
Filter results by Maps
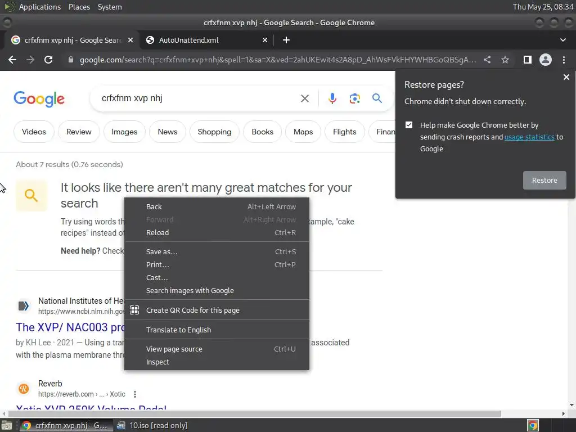tap(303, 132)
